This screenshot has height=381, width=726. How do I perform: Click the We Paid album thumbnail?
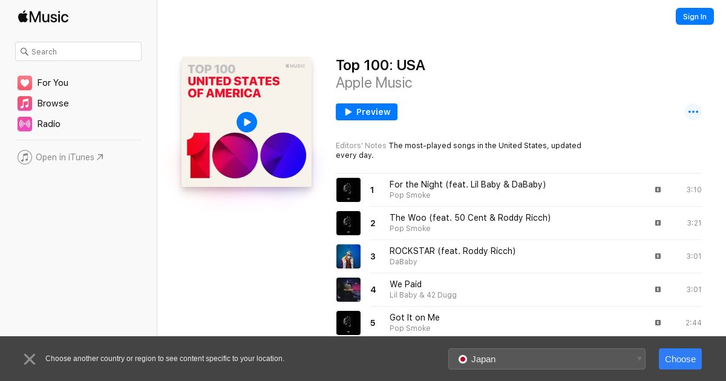pos(348,290)
